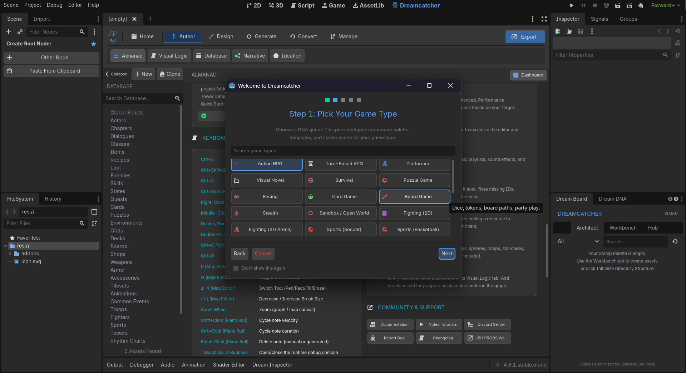Go to previous object in Inspector history

click(x=659, y=31)
